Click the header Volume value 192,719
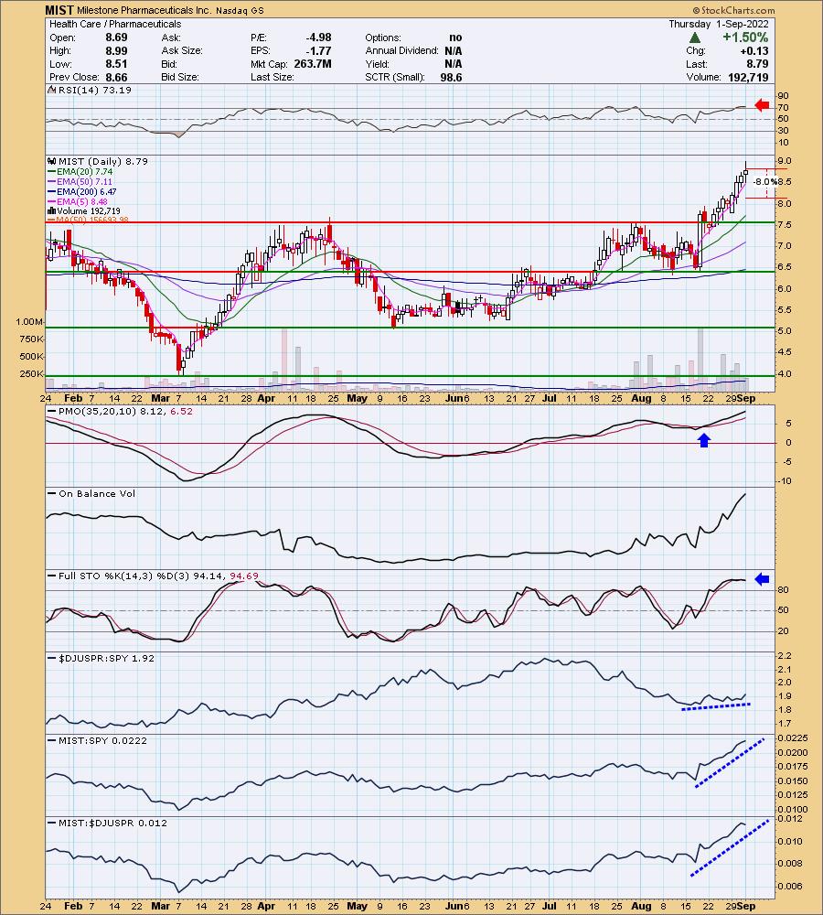The image size is (823, 915). pos(748,77)
